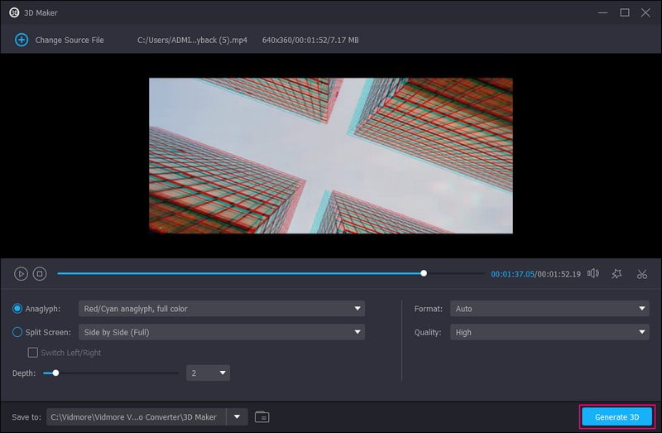Click Change Source File
This screenshot has width=662, height=433.
69,40
